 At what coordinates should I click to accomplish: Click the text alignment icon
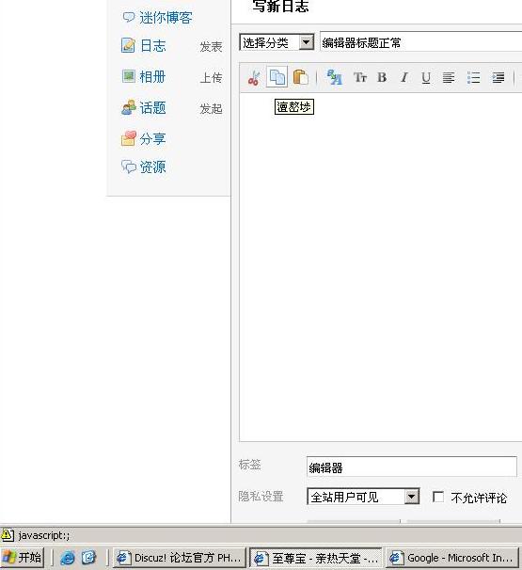click(x=449, y=78)
